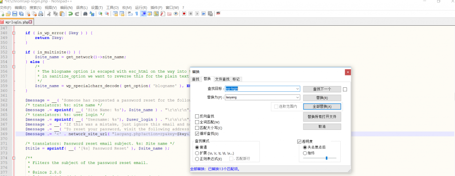Collapse the comment fold at line 355
The height and width of the screenshot is (176, 455).
click(x=14, y=66)
